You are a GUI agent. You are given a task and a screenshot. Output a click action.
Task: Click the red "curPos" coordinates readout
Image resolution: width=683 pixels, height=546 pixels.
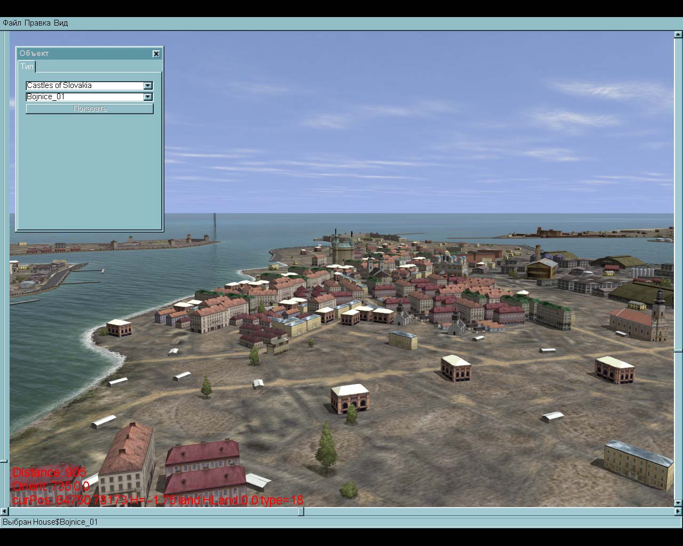pos(158,500)
